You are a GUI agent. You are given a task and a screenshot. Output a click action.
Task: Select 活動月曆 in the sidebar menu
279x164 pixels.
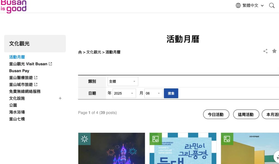tap(17, 57)
